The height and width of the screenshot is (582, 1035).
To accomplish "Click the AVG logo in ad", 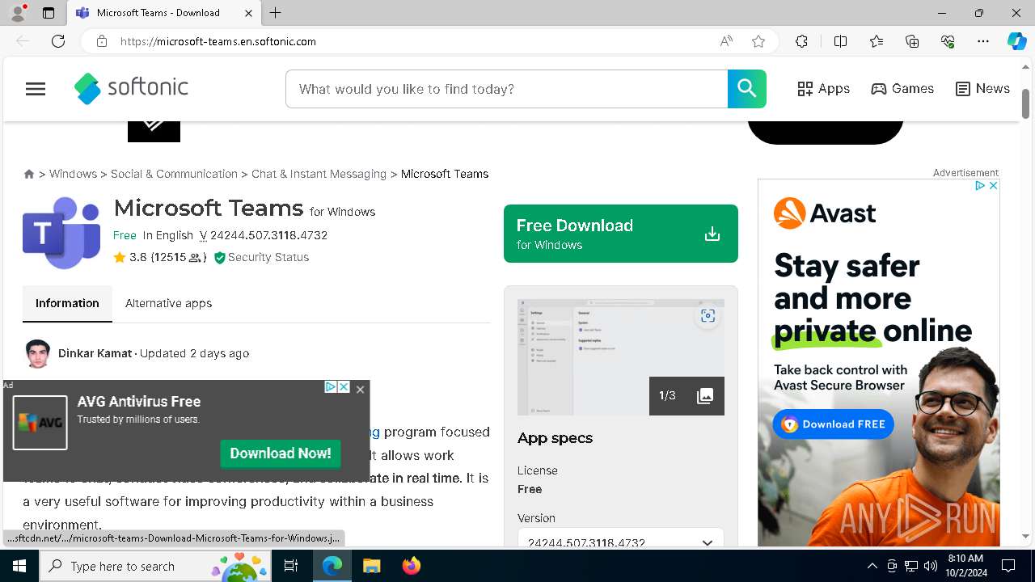I will pyautogui.click(x=40, y=422).
